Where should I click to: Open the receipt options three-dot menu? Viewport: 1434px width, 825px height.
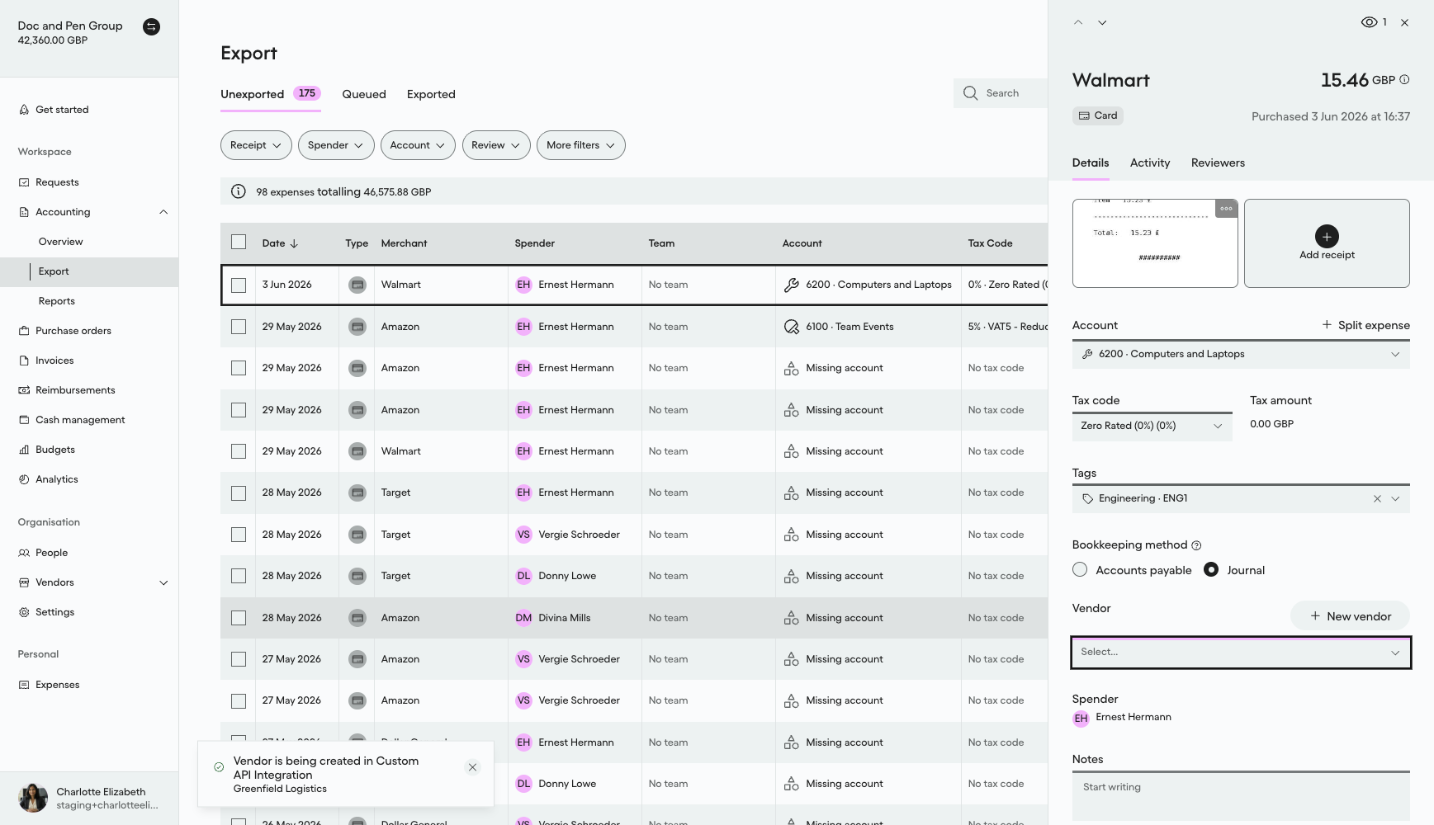click(x=1226, y=209)
